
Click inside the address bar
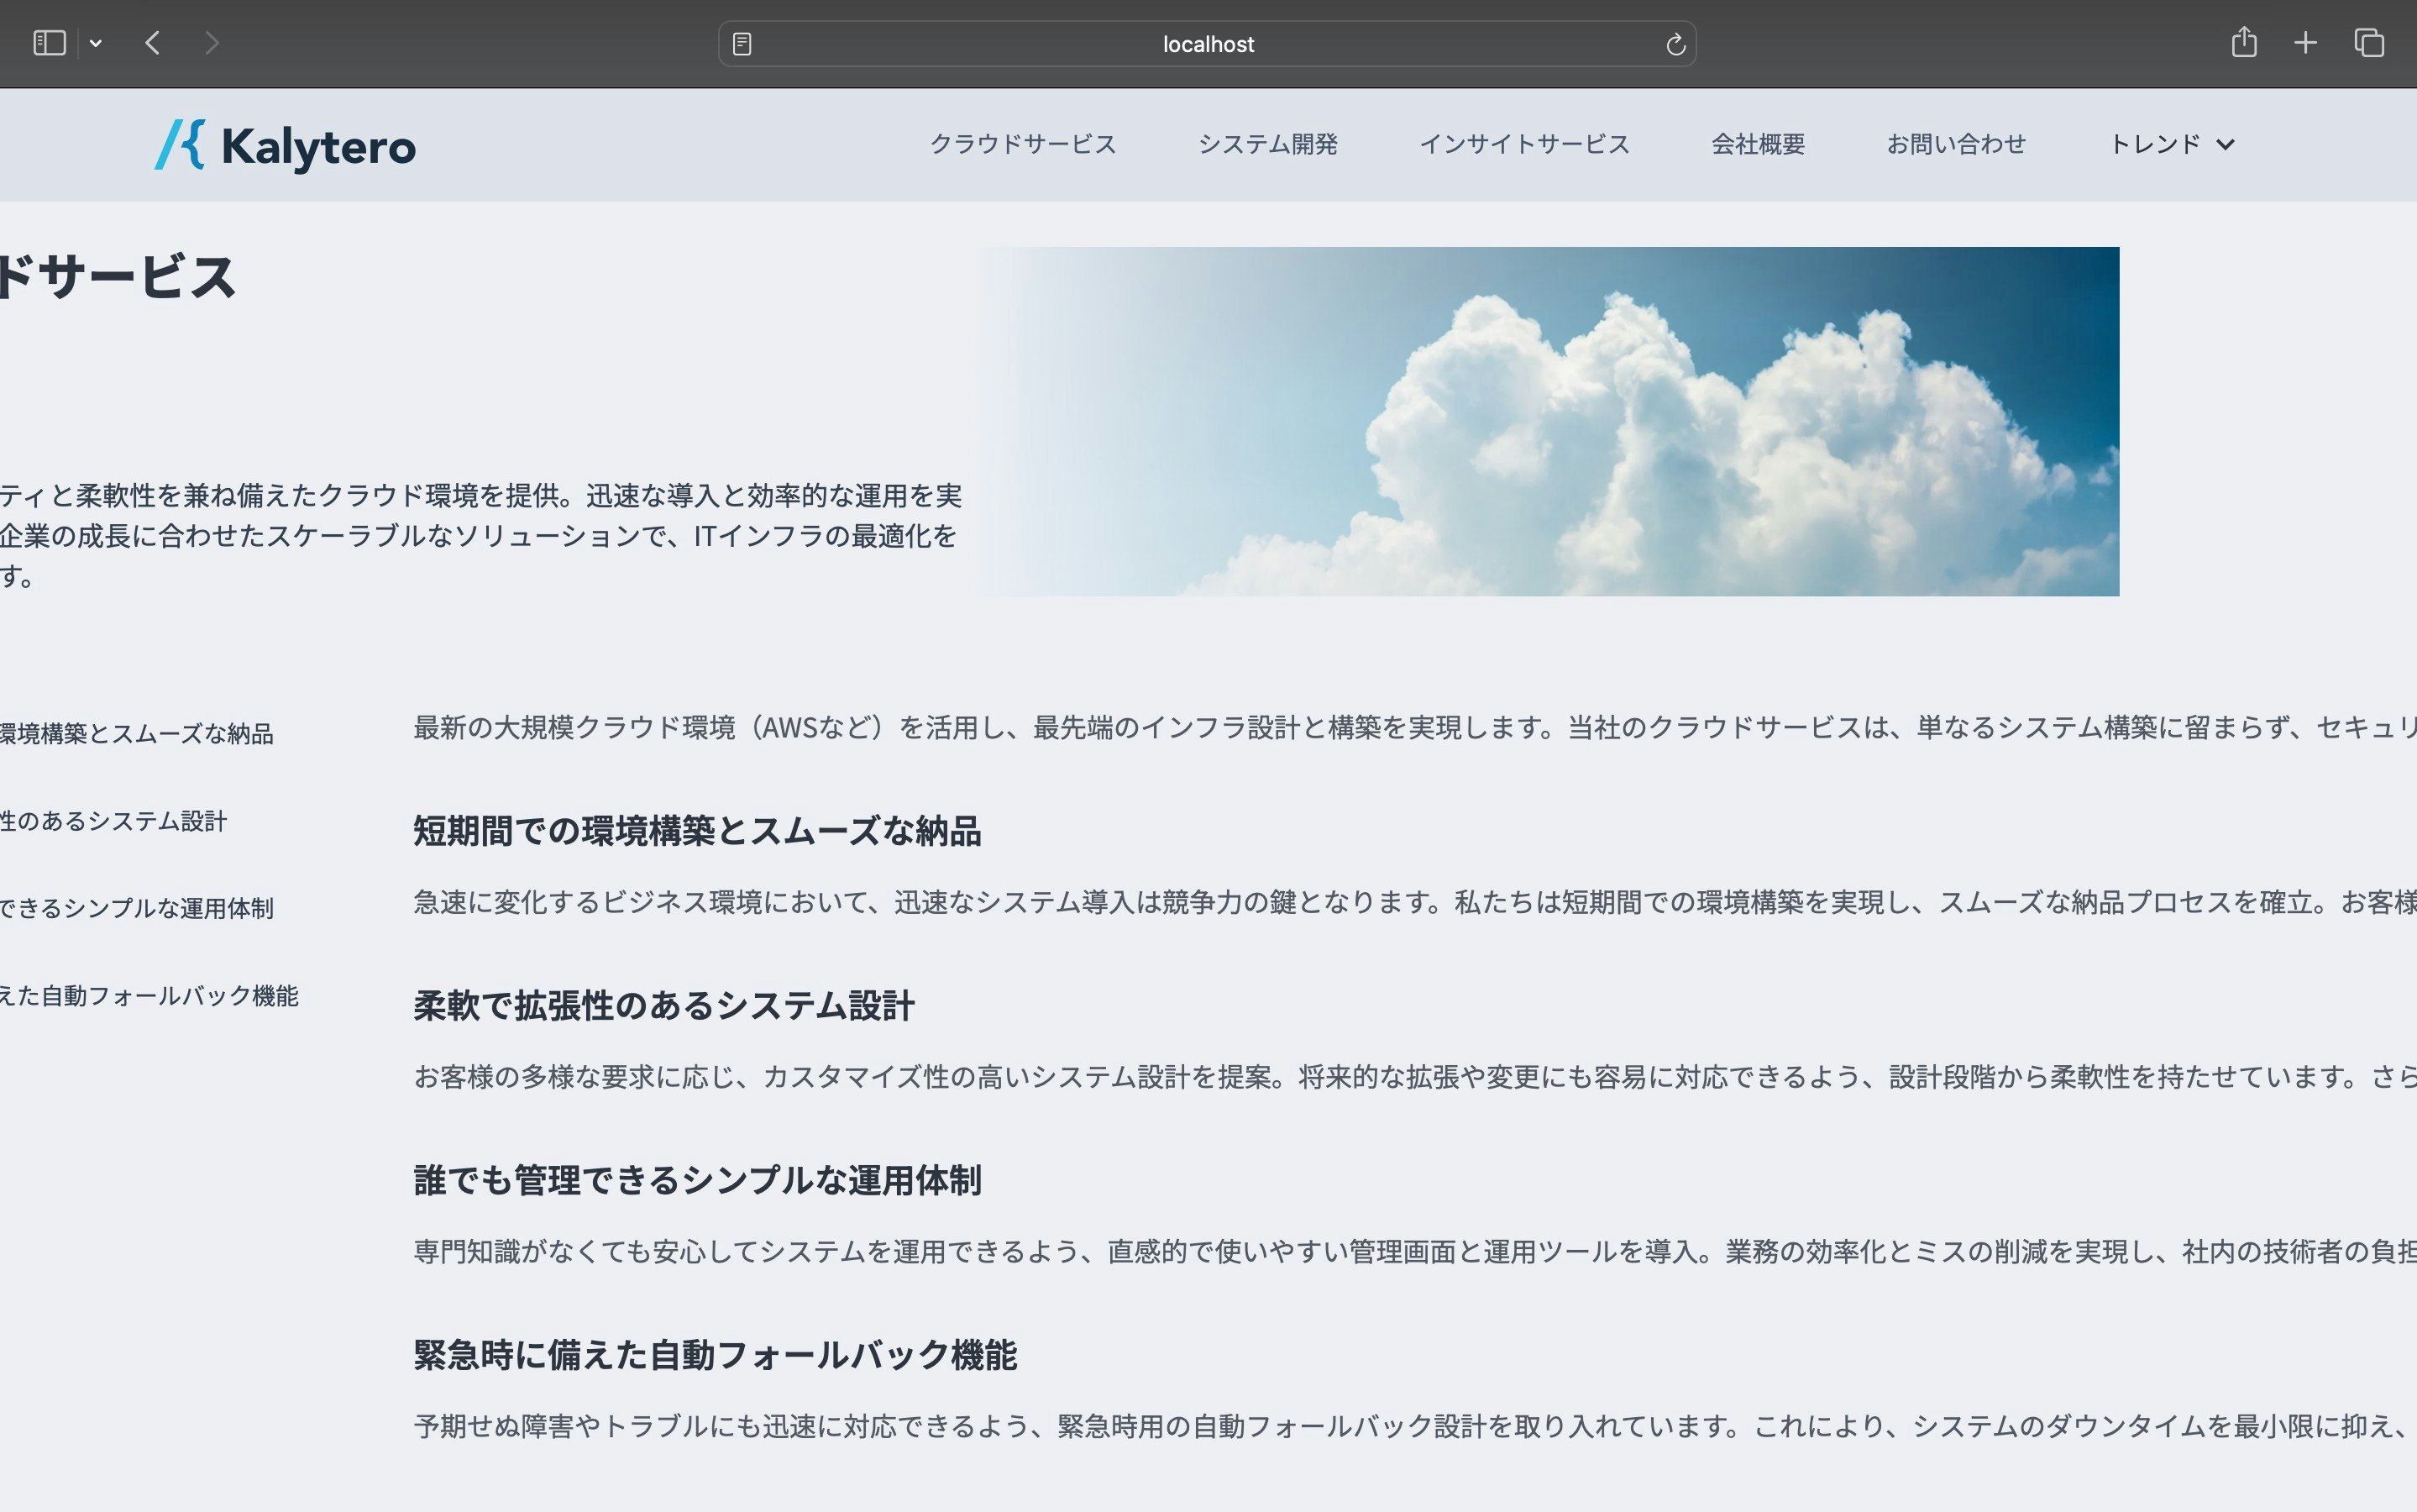tap(1205, 43)
